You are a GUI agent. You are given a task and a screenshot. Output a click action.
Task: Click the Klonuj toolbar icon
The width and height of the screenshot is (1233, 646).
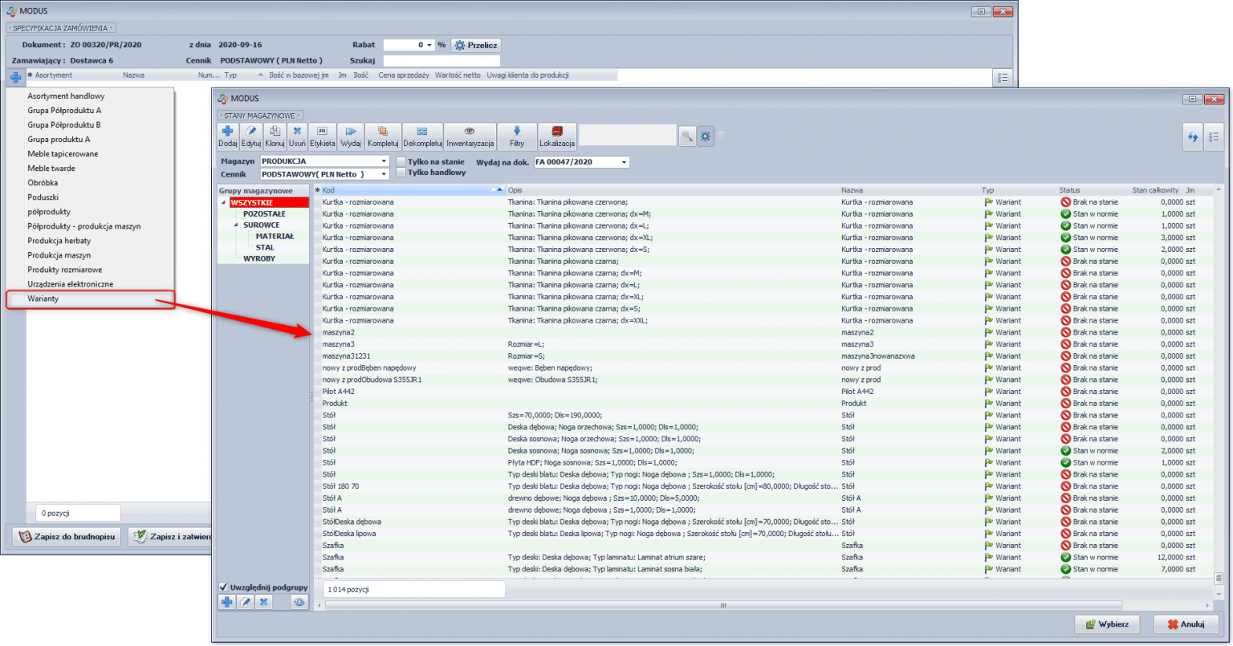click(x=275, y=136)
